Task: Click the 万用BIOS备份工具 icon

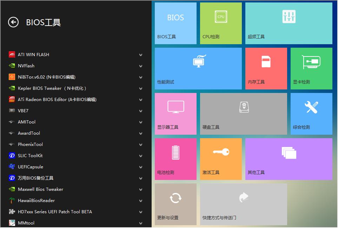Action: click(12, 178)
